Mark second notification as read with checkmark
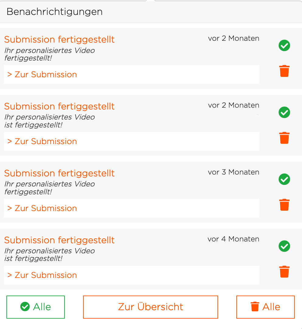 click(x=284, y=112)
